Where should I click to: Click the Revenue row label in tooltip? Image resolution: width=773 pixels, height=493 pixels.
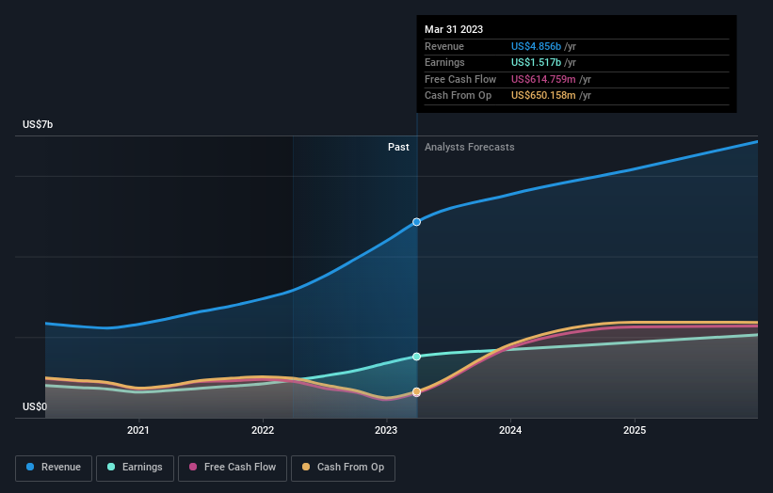click(444, 46)
